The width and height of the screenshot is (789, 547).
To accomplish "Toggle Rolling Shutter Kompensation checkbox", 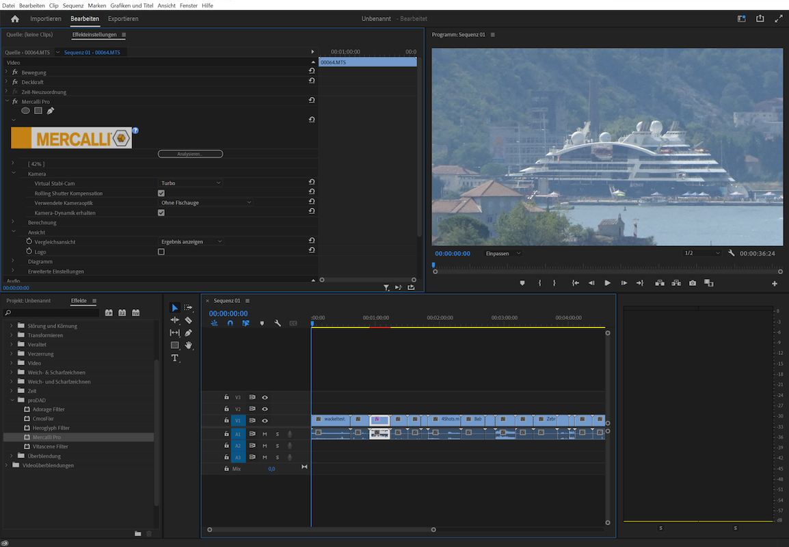I will (x=161, y=193).
